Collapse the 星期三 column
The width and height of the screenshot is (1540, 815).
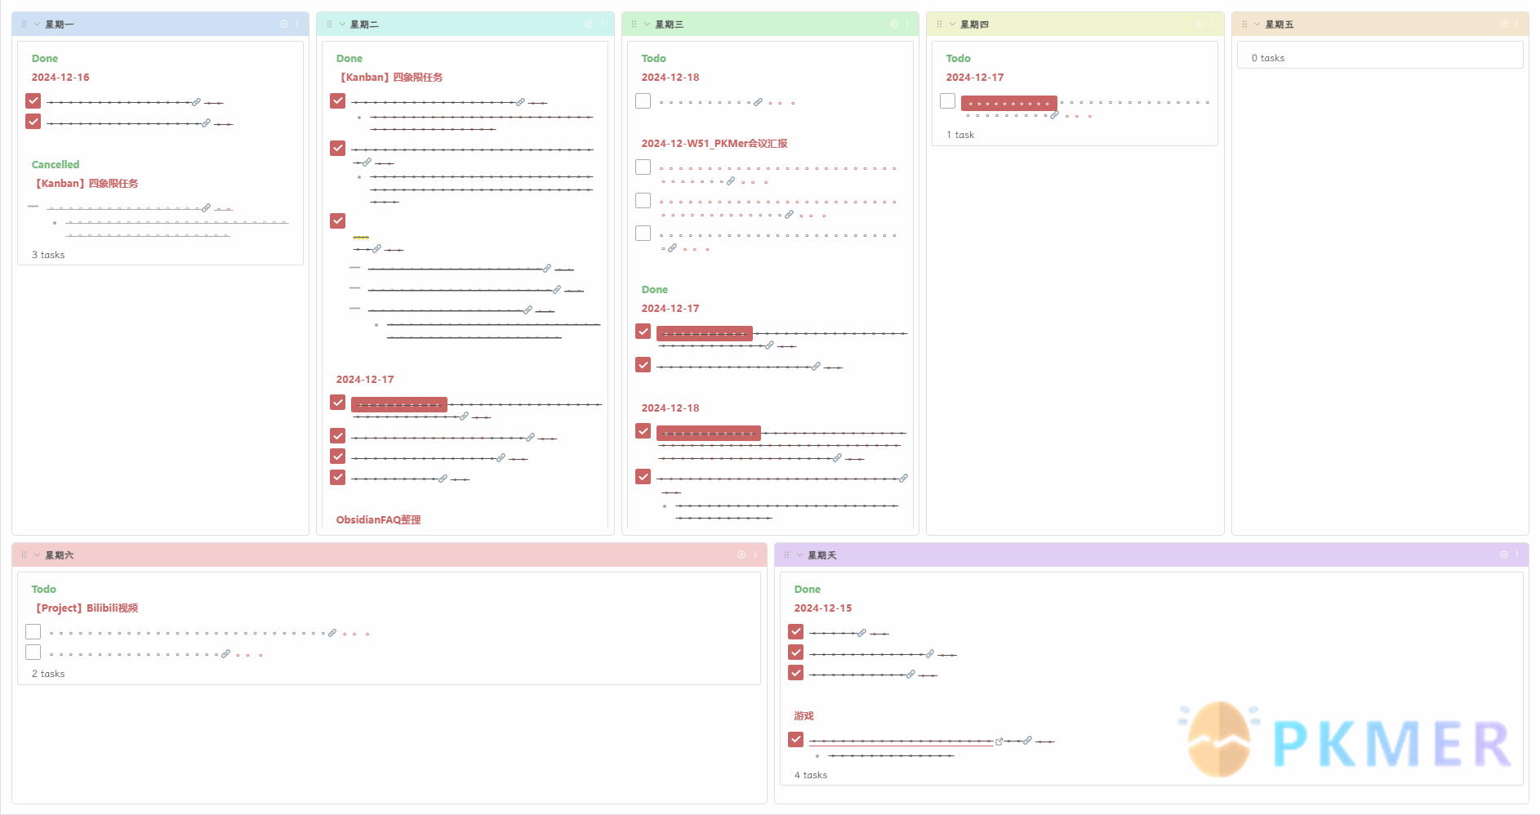click(x=647, y=24)
